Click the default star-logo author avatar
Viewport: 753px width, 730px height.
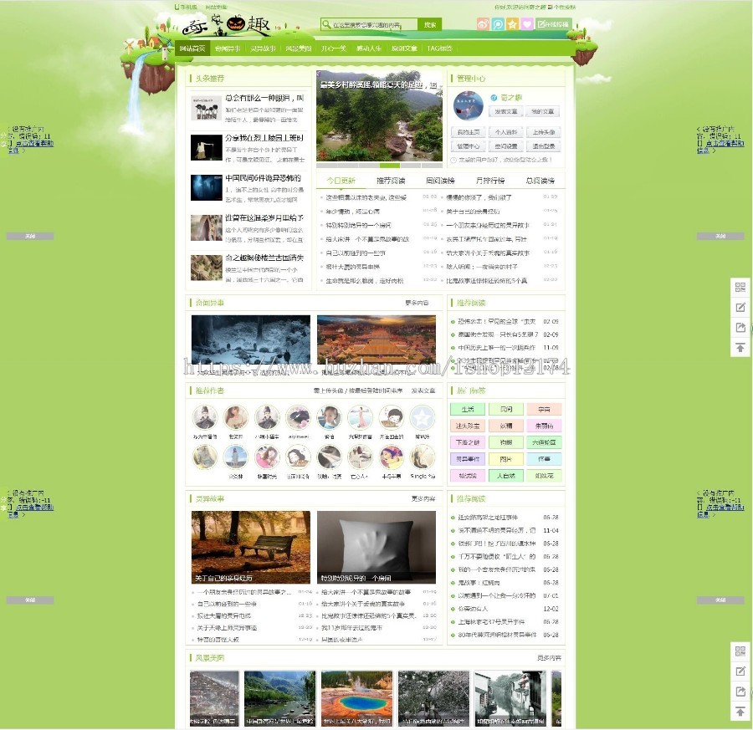(422, 417)
